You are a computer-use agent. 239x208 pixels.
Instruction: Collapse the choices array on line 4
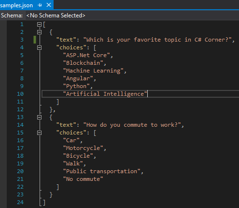click(x=39, y=48)
